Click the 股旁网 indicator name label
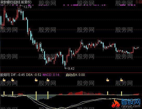 coord(5,75)
